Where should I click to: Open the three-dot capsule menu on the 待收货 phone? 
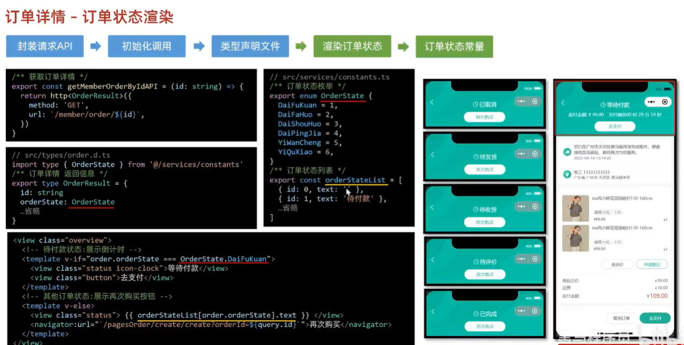[x=522, y=206]
